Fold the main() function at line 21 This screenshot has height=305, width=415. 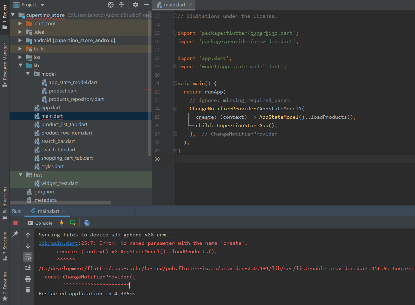175,83
